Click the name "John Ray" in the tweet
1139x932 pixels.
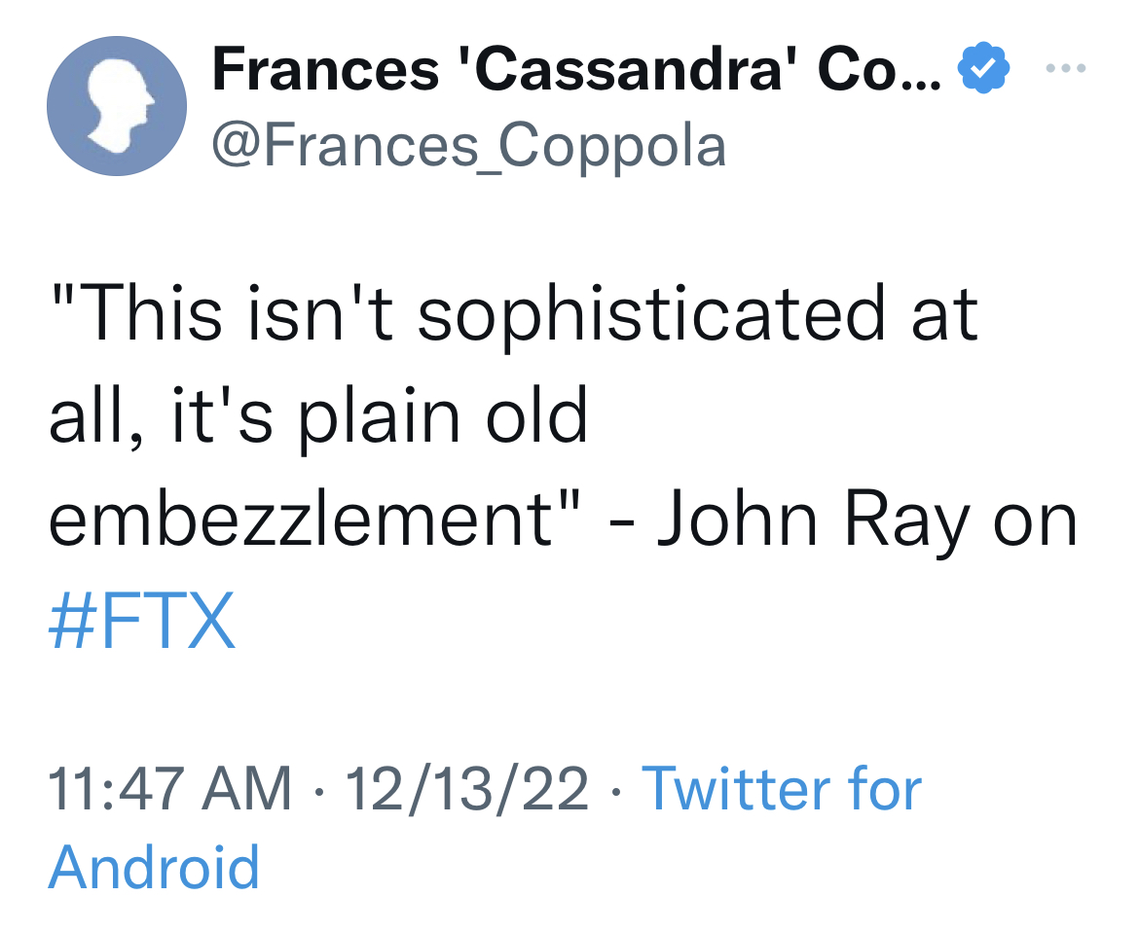tap(813, 520)
